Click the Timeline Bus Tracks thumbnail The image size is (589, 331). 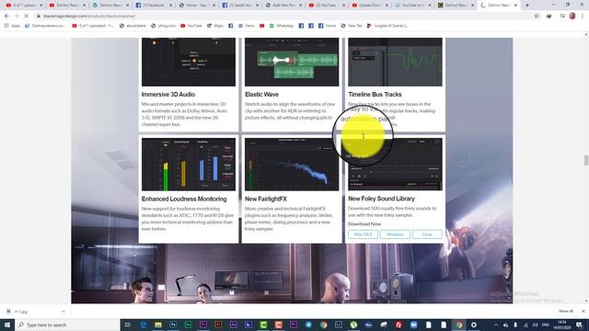[x=395, y=62]
